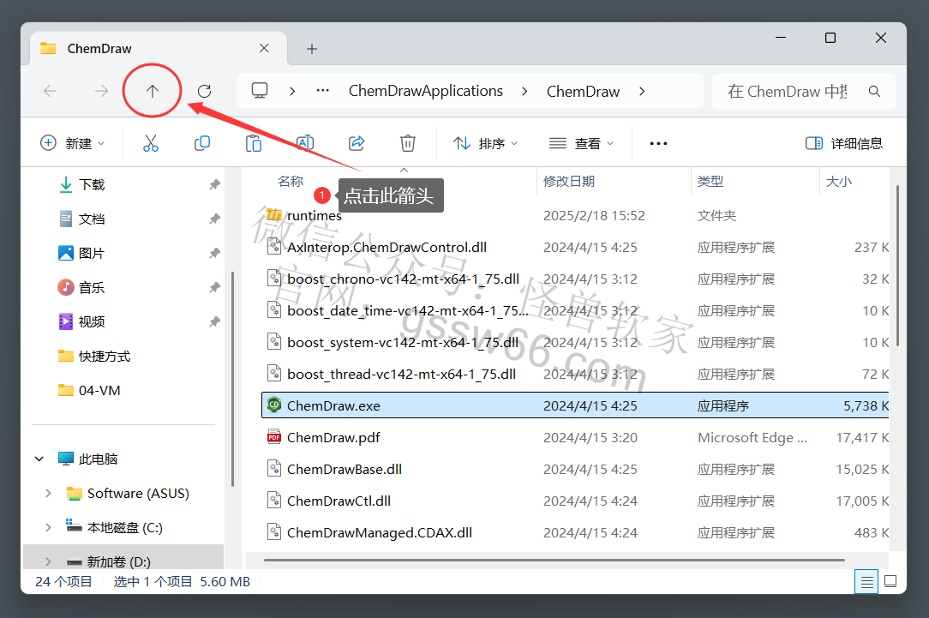929x618 pixels.
Task: Switch to details list view icon
Action: click(x=866, y=582)
